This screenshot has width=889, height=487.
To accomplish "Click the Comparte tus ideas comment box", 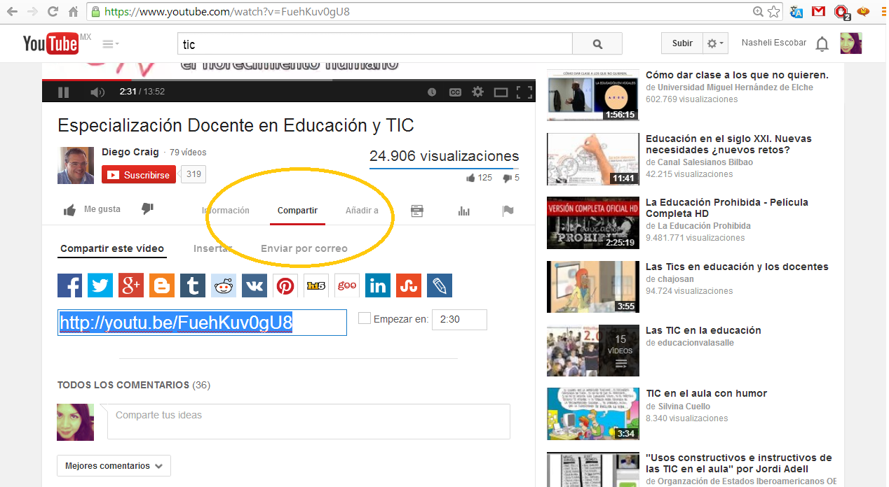I will 308,421.
